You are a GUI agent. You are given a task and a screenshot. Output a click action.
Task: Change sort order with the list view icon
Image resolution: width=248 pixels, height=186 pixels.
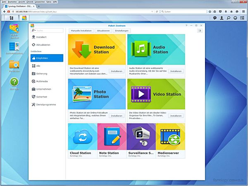coord(200,31)
